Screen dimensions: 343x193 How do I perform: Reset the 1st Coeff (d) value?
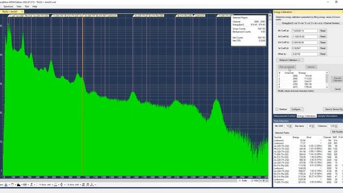(323, 48)
